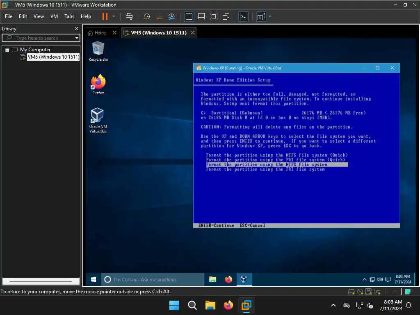420x315 pixels.
Task: Open Firefox in the guest taskbar
Action: click(x=228, y=279)
